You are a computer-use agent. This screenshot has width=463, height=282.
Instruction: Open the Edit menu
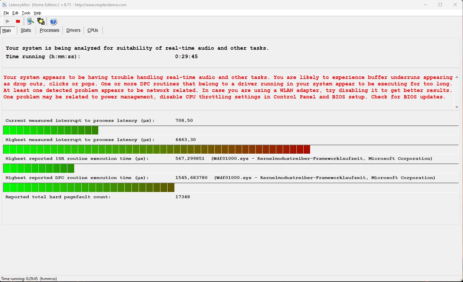(15, 13)
